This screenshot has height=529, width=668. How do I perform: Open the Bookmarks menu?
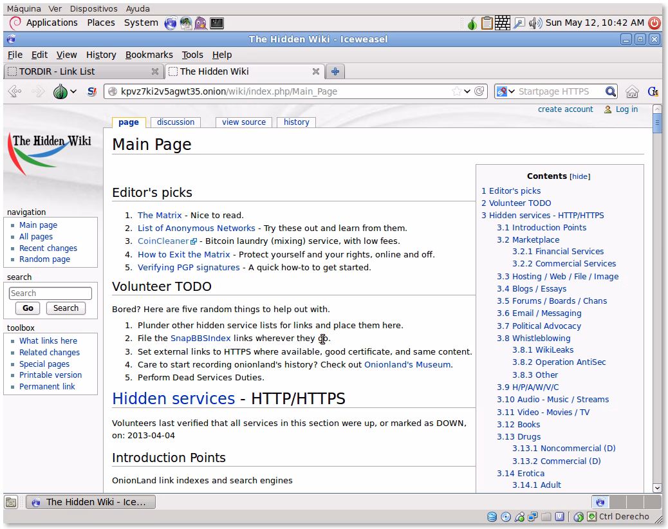click(149, 55)
